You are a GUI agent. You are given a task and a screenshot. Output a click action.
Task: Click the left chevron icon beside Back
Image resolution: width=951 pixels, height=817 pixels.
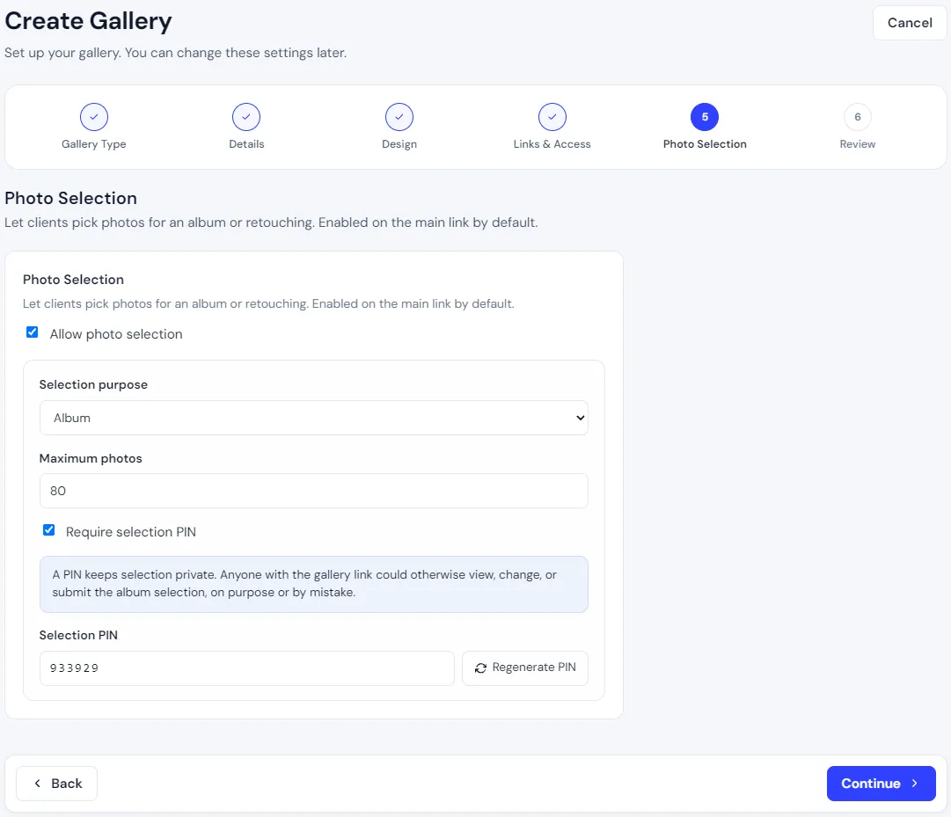tap(38, 783)
